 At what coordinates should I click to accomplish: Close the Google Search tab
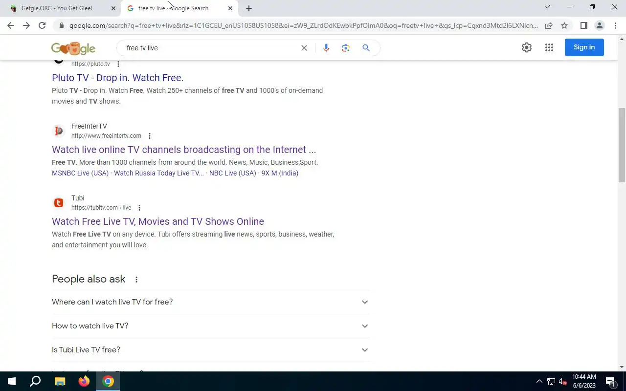point(230,8)
